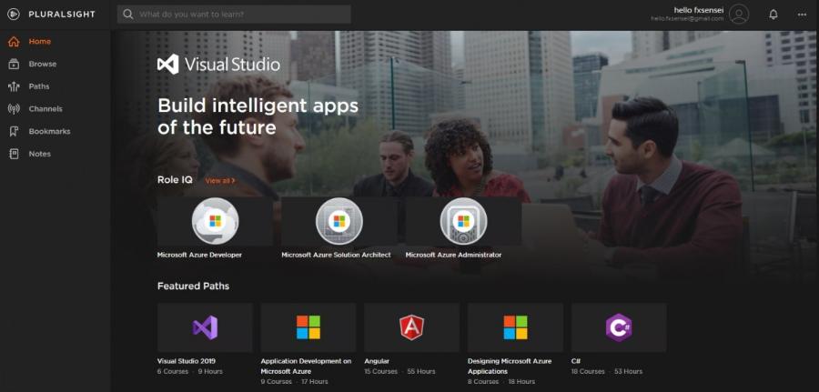Viewport: 819px width, 392px height.
Task: Open the Microsoft Azure Administrator role title
Action: [453, 256]
